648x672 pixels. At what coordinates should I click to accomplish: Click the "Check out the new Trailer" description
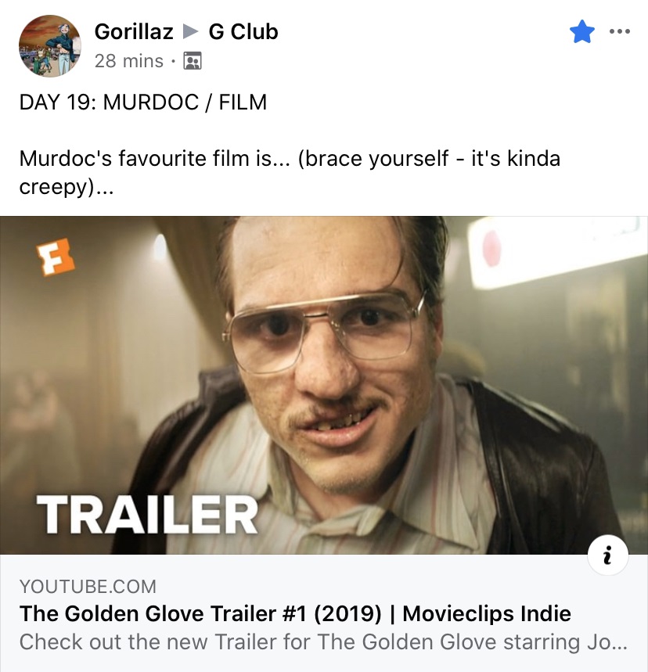pos(323,642)
